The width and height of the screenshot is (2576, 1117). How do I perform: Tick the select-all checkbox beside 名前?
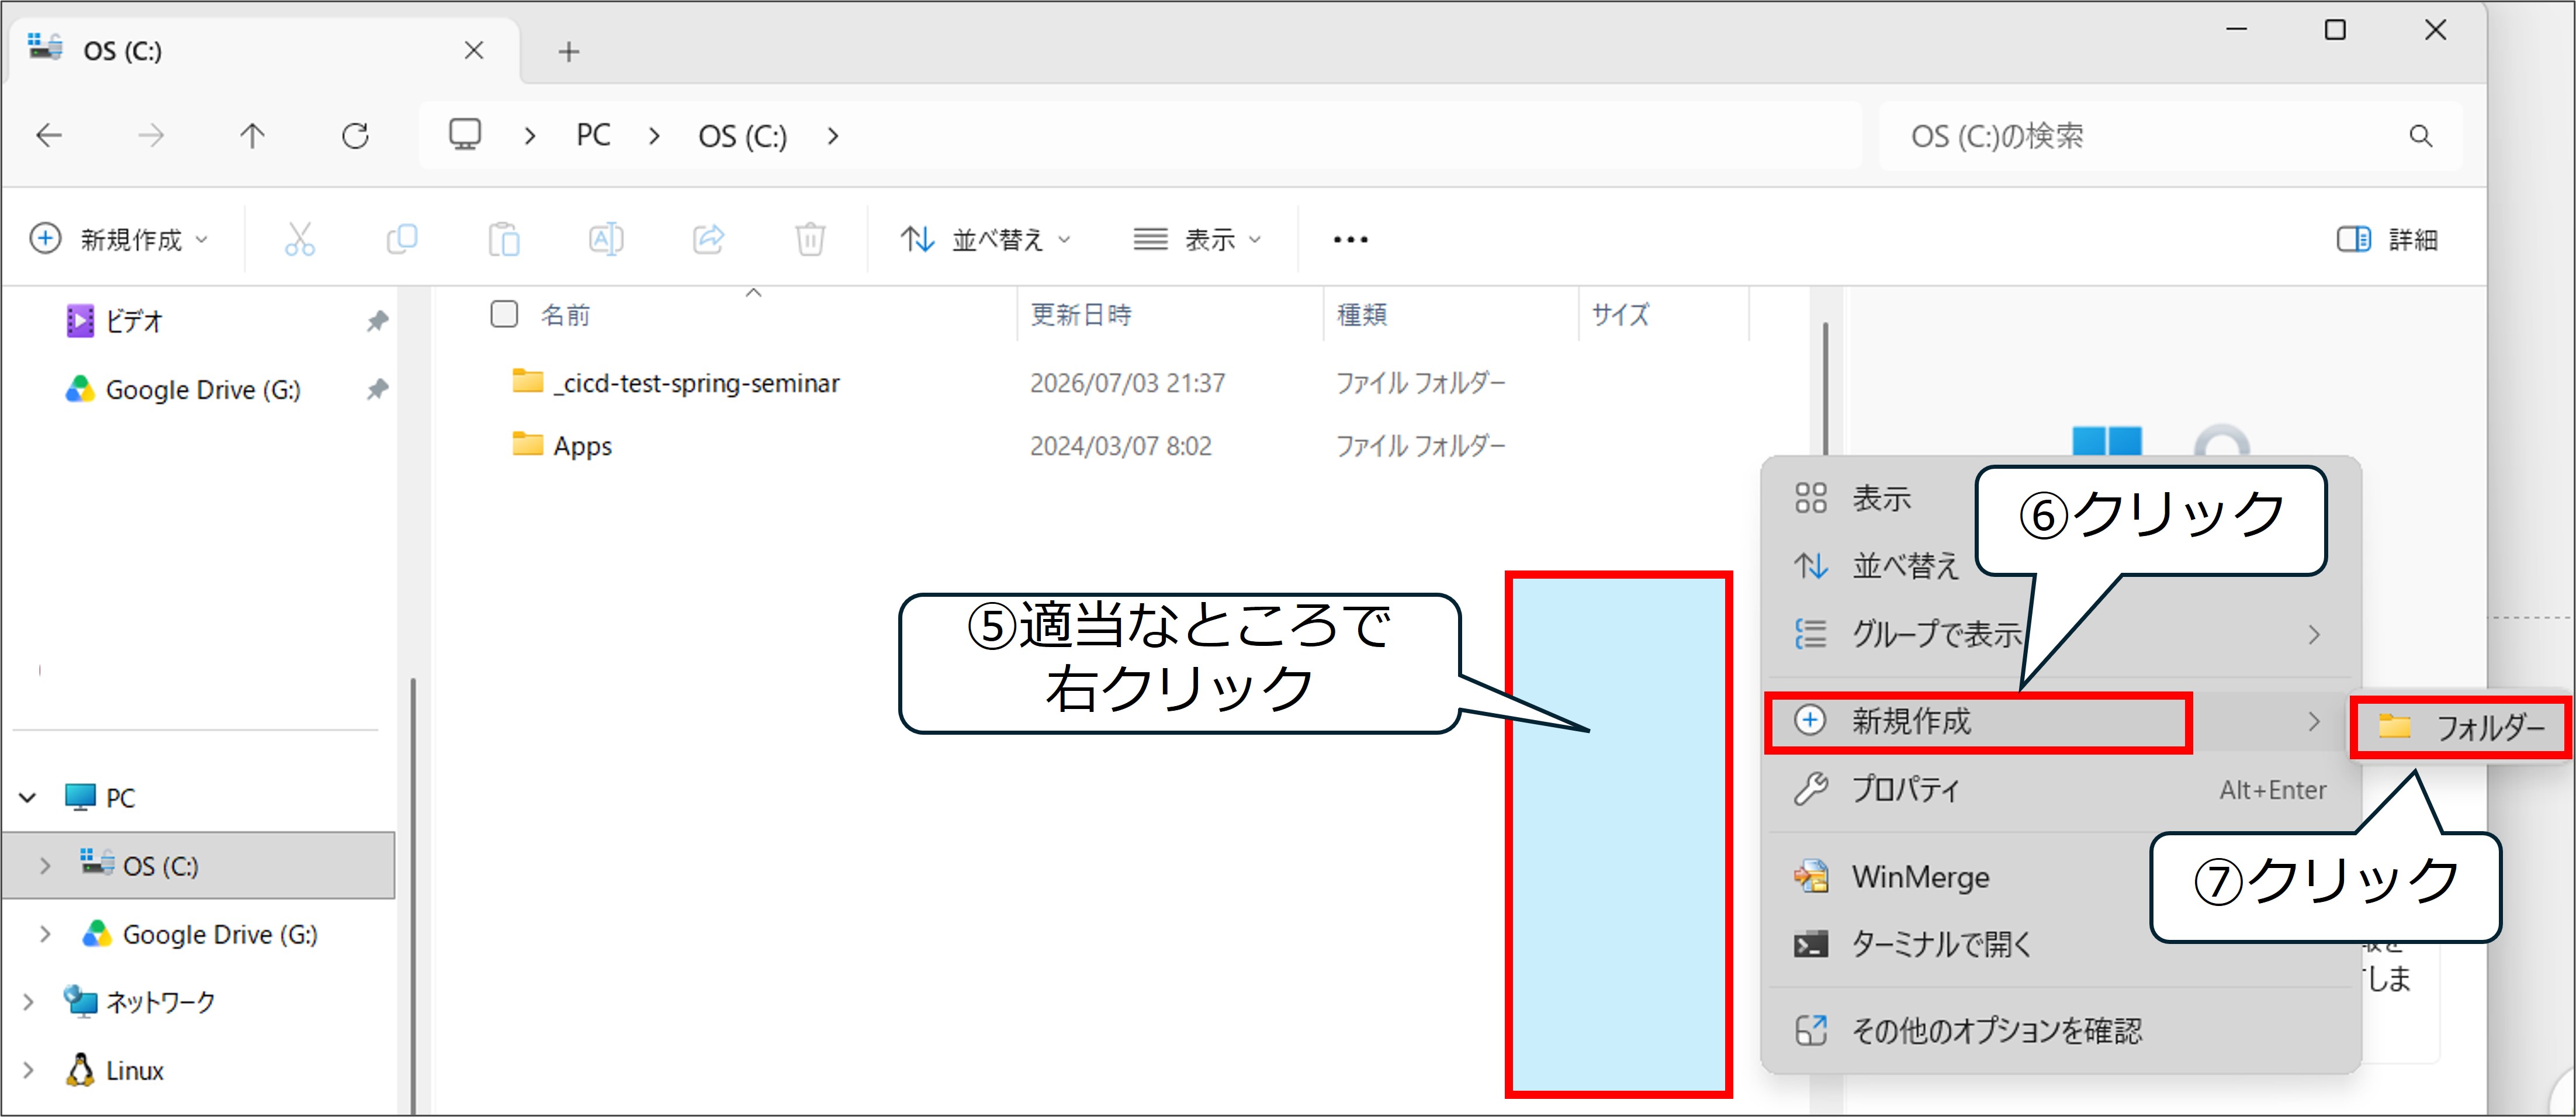point(504,314)
